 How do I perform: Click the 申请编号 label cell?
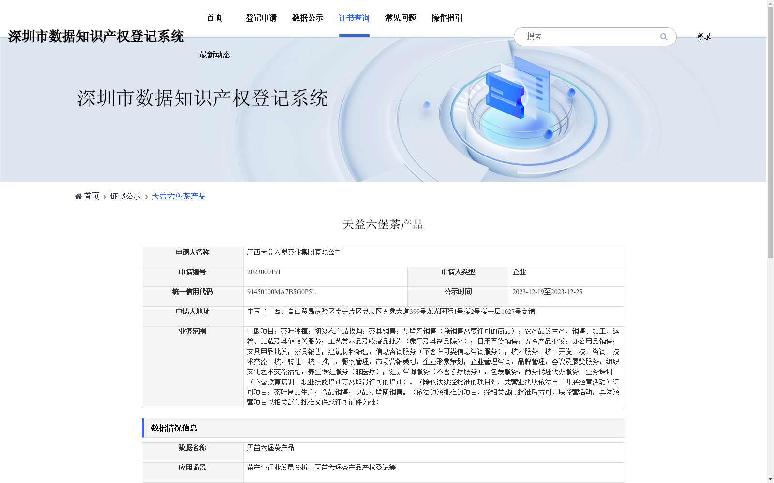193,277
